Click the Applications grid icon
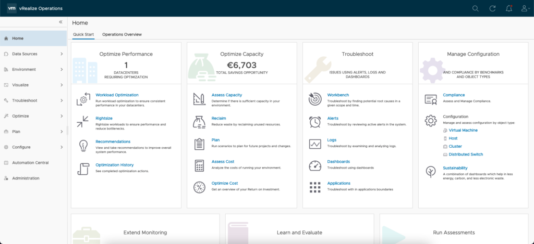This screenshot has height=244, width=534. tap(314, 187)
